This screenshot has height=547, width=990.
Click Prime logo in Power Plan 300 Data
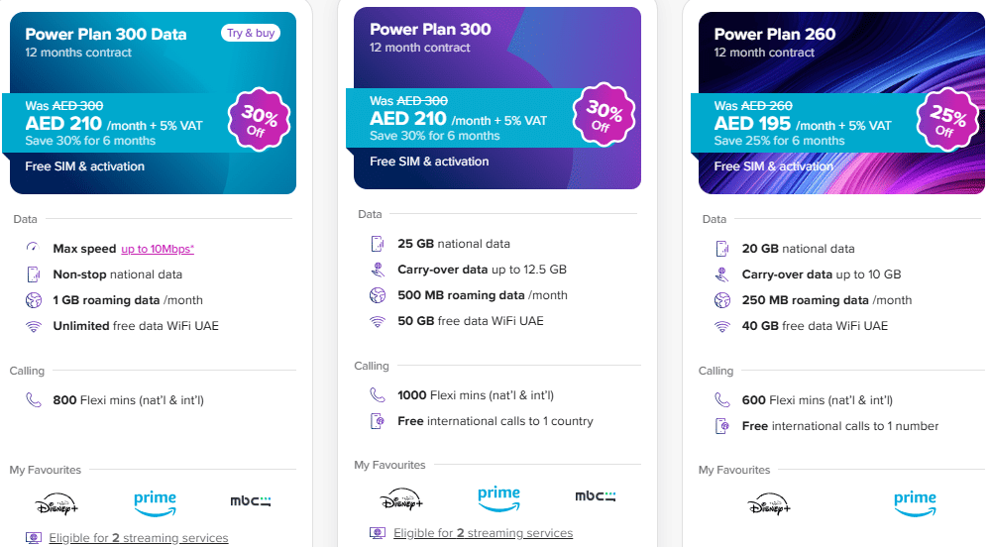pyautogui.click(x=155, y=502)
